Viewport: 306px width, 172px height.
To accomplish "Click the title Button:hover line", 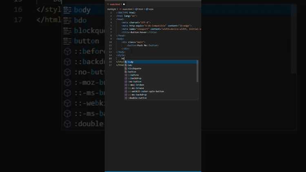I will click(x=139, y=32).
